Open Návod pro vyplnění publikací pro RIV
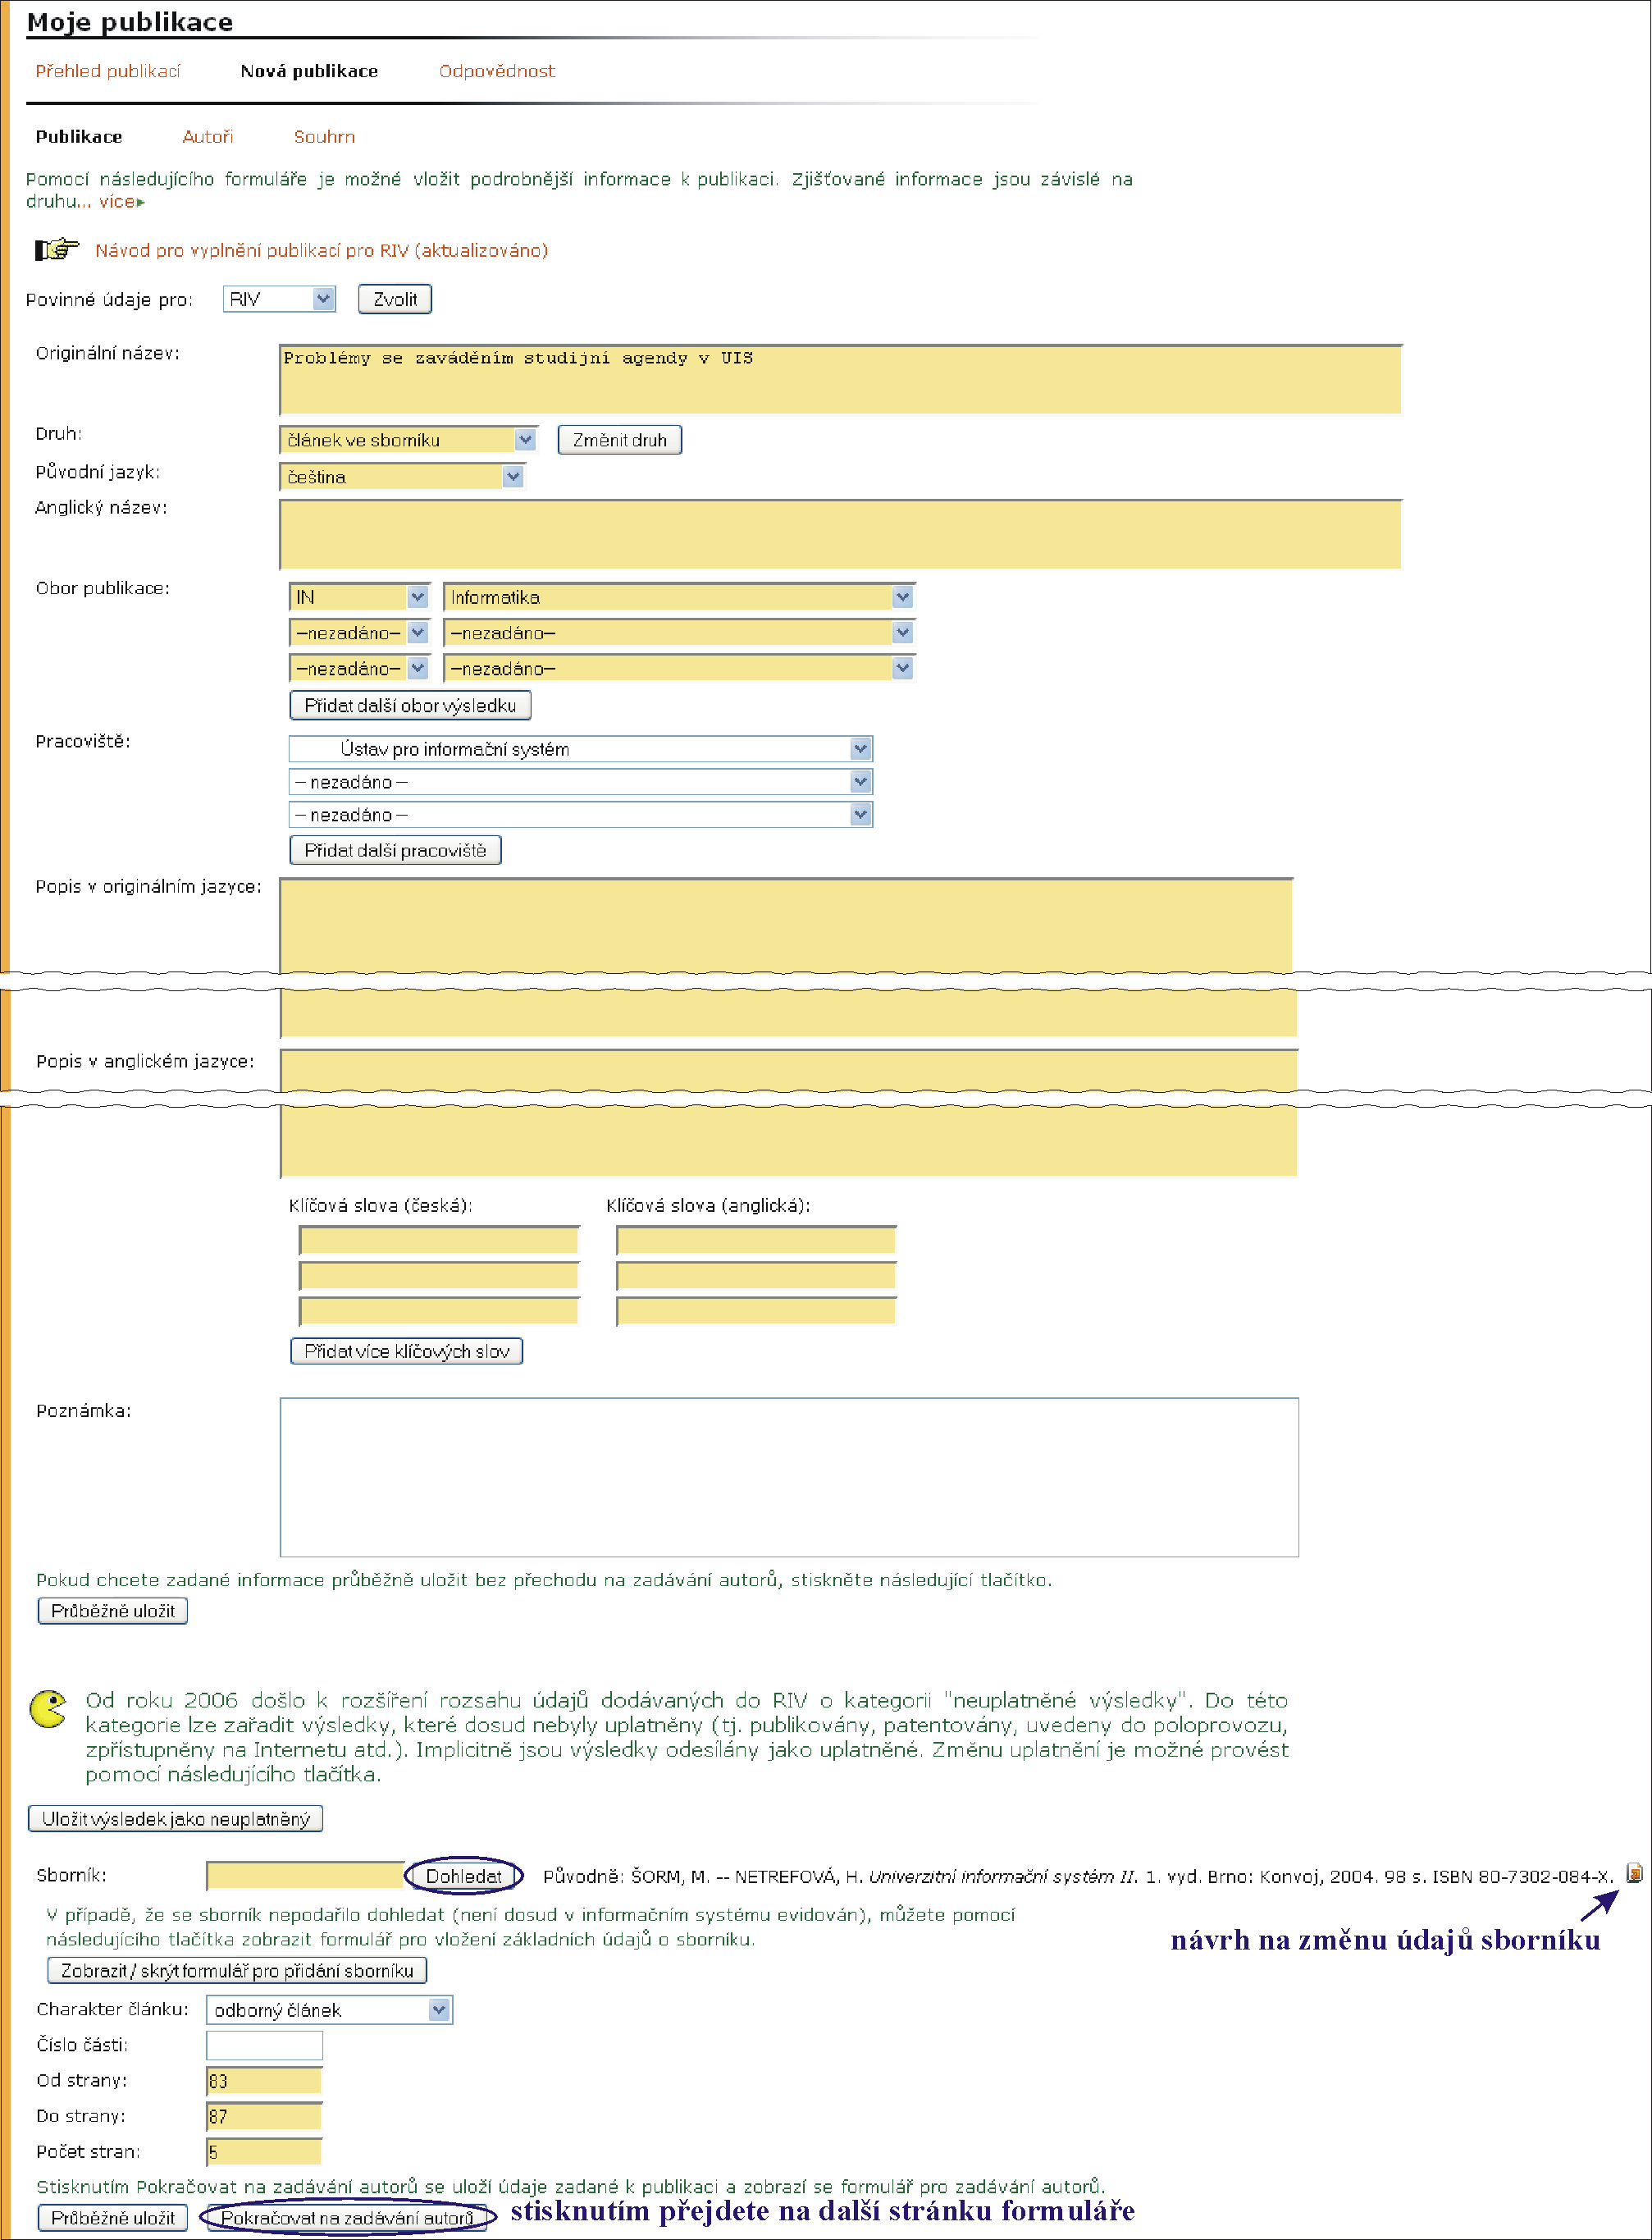 pyautogui.click(x=321, y=250)
